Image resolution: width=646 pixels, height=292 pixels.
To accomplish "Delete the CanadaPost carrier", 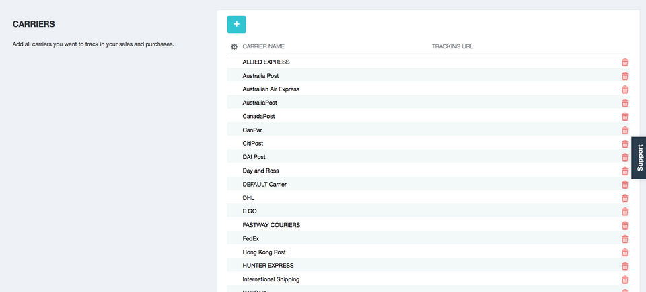I will pos(625,116).
